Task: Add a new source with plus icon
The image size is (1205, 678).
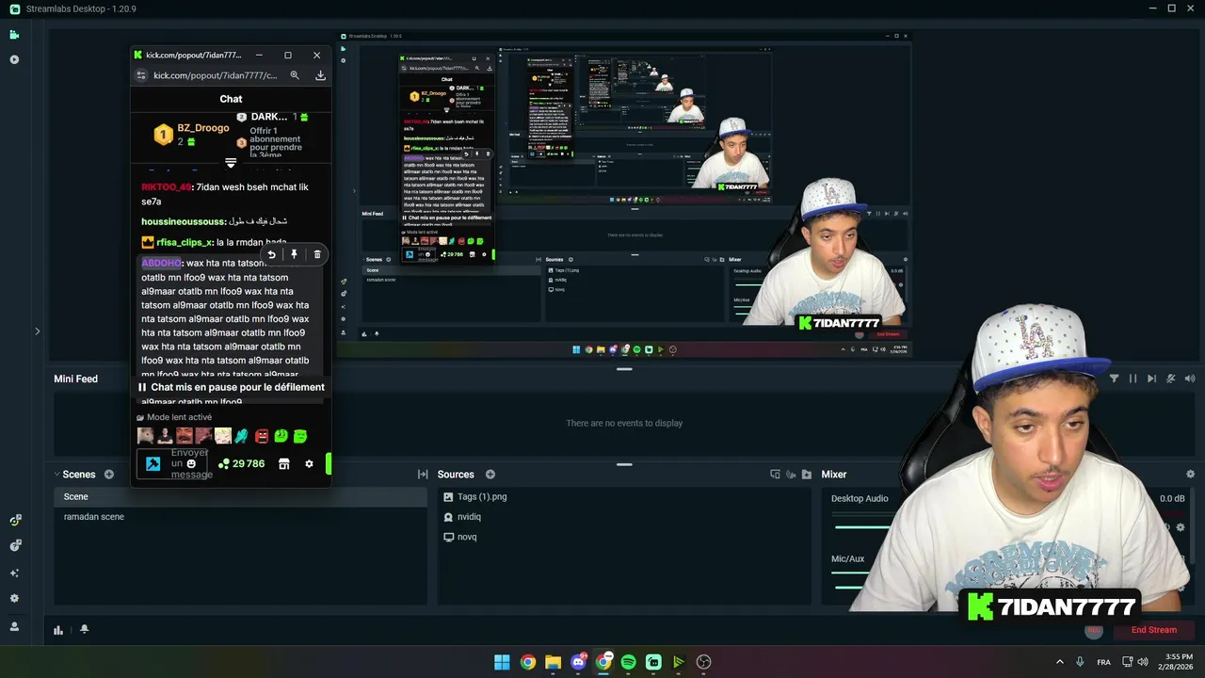Action: point(490,475)
